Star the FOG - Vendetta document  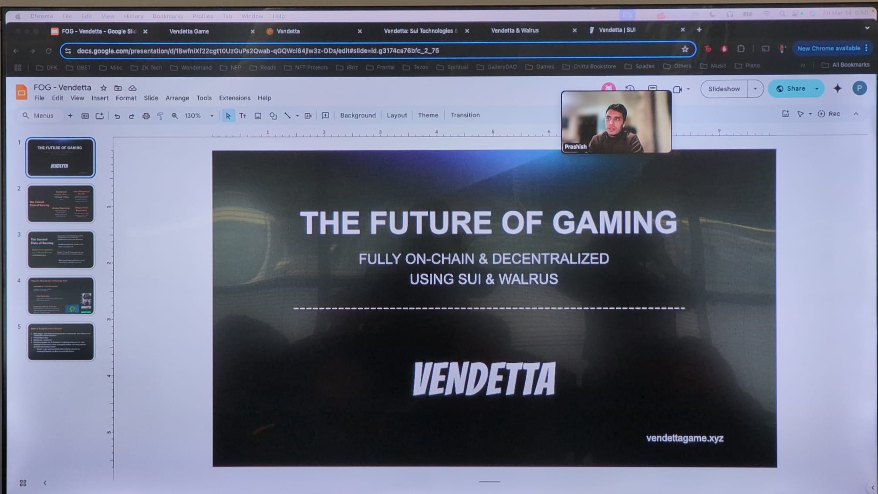pos(104,88)
